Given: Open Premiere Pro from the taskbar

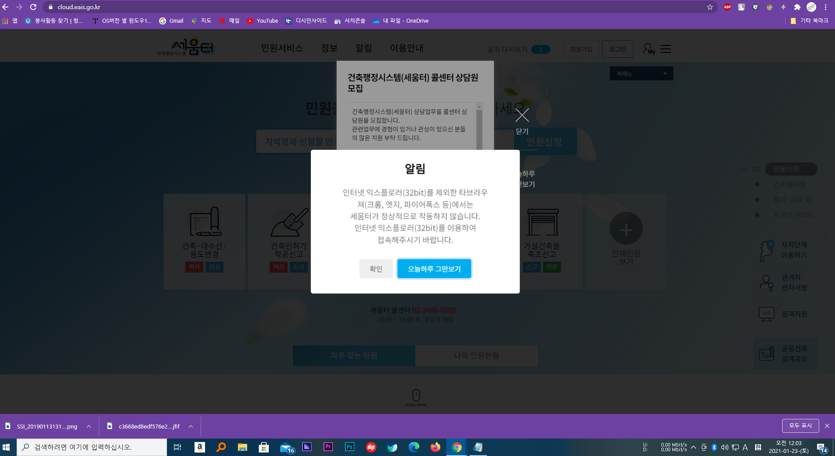Looking at the screenshot, I should pyautogui.click(x=328, y=447).
